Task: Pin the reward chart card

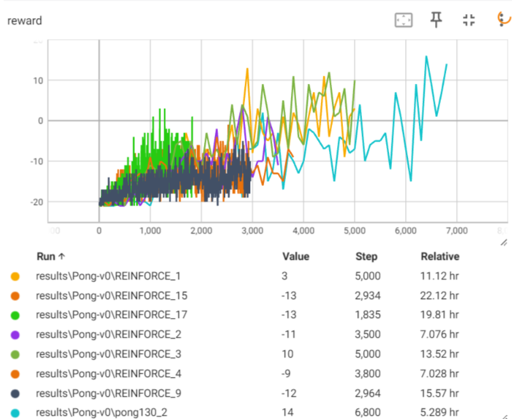Action: [436, 19]
